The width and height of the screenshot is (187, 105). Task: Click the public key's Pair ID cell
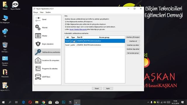click(x=80, y=45)
